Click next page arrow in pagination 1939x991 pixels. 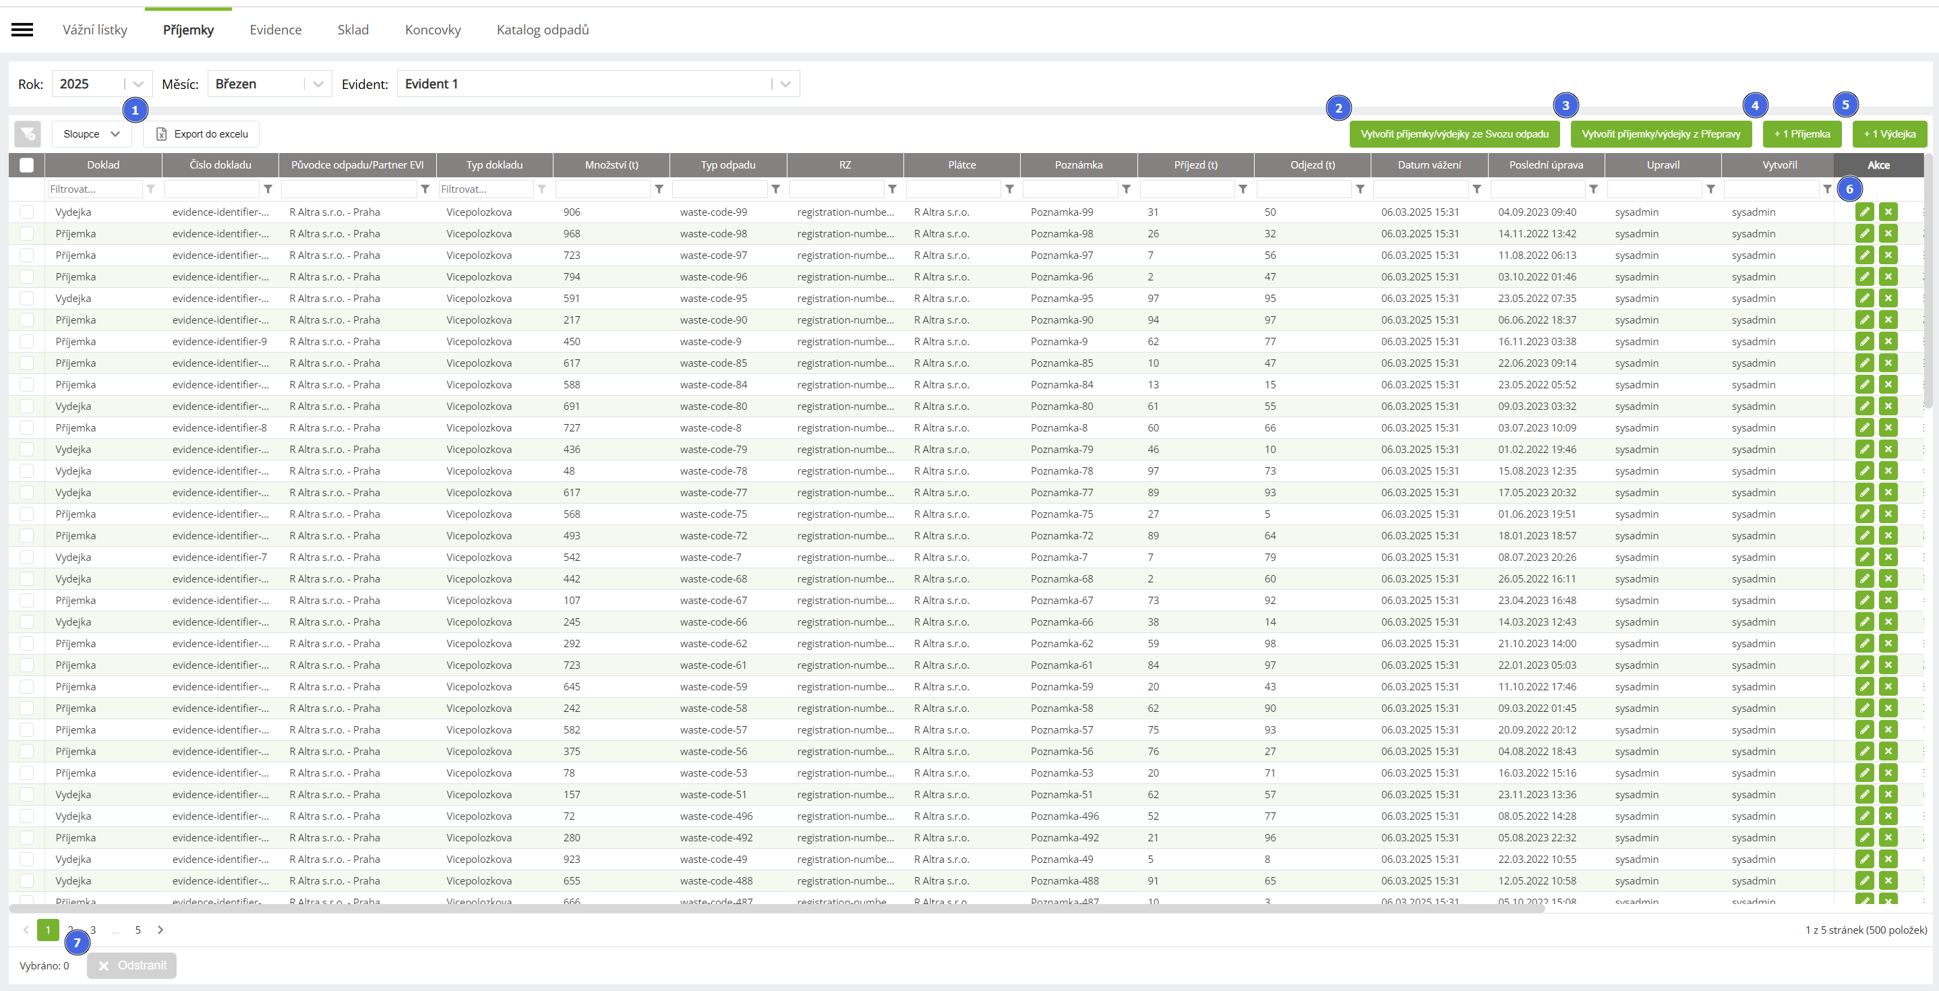160,930
